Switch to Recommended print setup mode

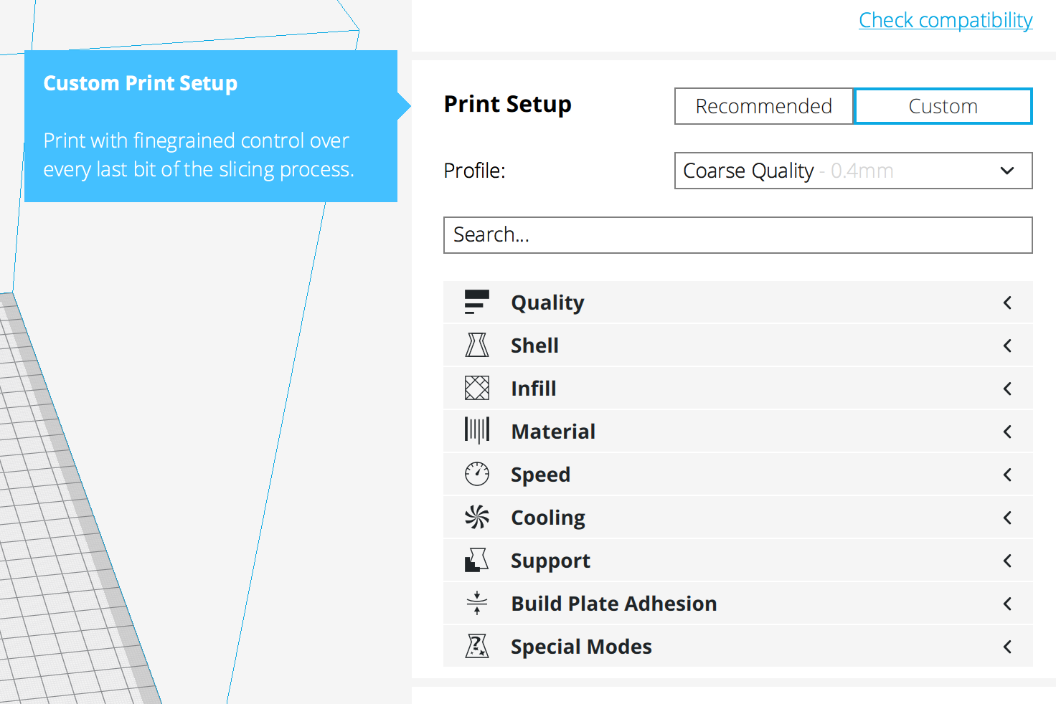click(x=763, y=106)
